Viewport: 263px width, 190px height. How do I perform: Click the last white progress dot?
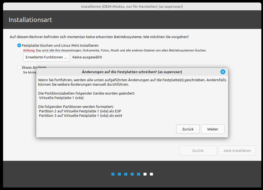pyautogui.click(x=151, y=174)
